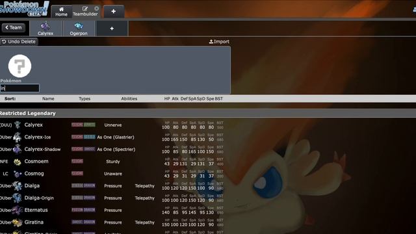Sort by Def stat column

coord(184,99)
